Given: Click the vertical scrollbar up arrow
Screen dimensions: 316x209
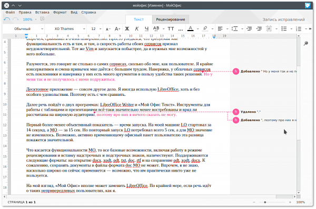Looking at the screenshot, I should (299, 36).
